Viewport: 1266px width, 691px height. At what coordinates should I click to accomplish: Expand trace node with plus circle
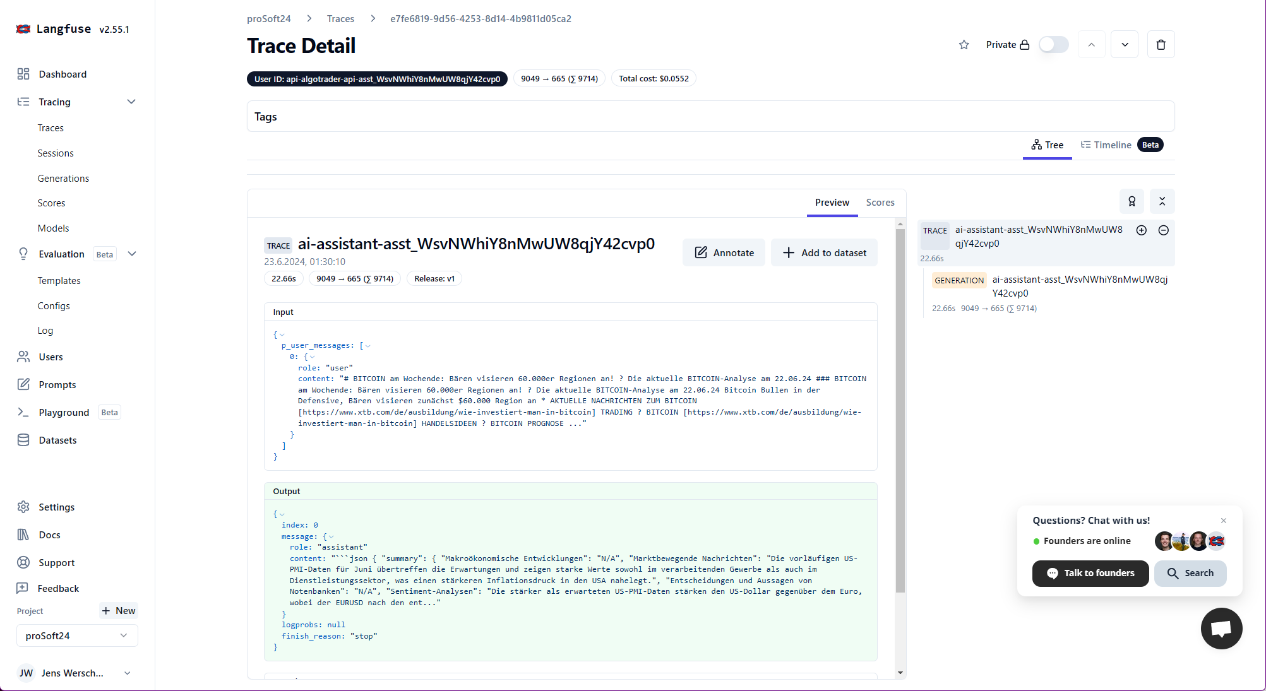[x=1142, y=230]
